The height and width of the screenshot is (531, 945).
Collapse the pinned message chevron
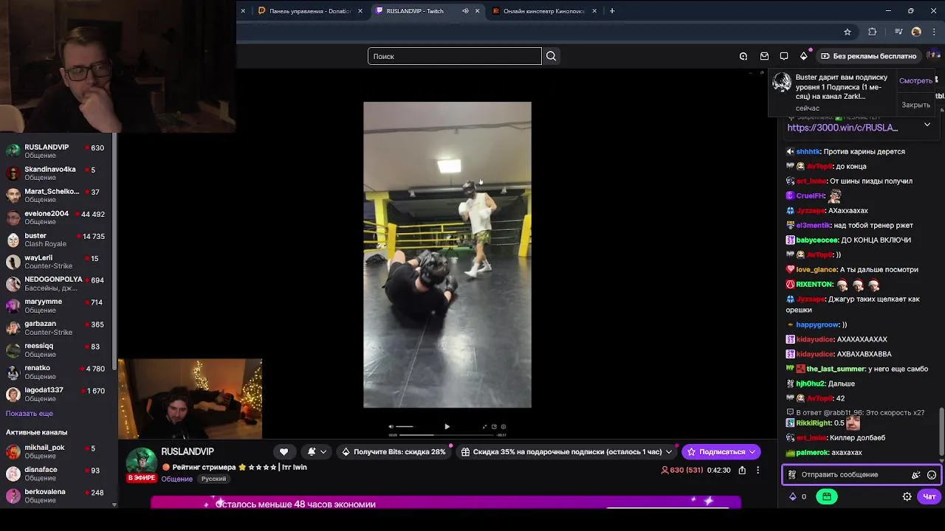(x=927, y=125)
